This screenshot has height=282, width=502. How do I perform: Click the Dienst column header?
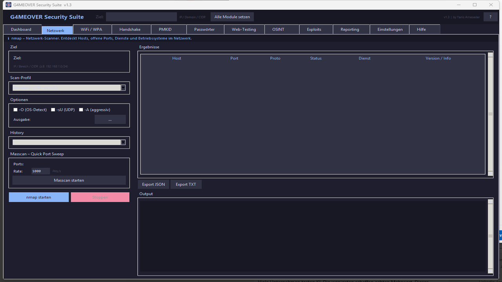click(x=364, y=58)
